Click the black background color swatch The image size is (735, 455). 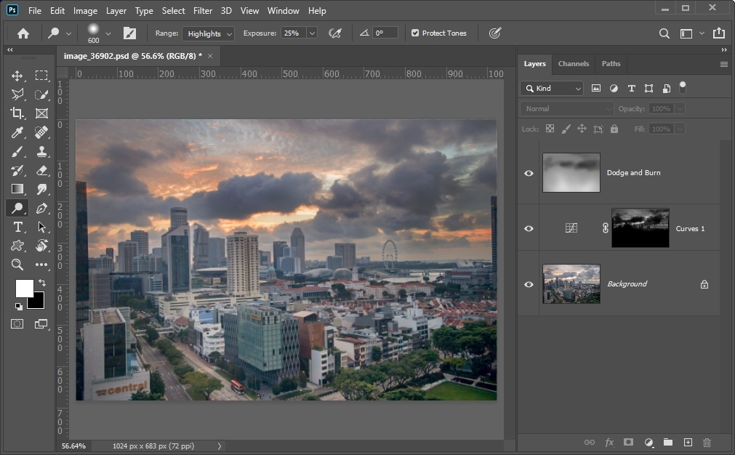coord(38,302)
